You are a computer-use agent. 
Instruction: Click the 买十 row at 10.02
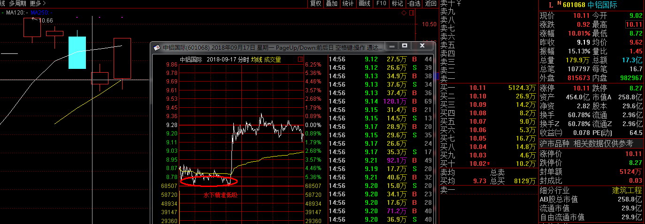488,164
